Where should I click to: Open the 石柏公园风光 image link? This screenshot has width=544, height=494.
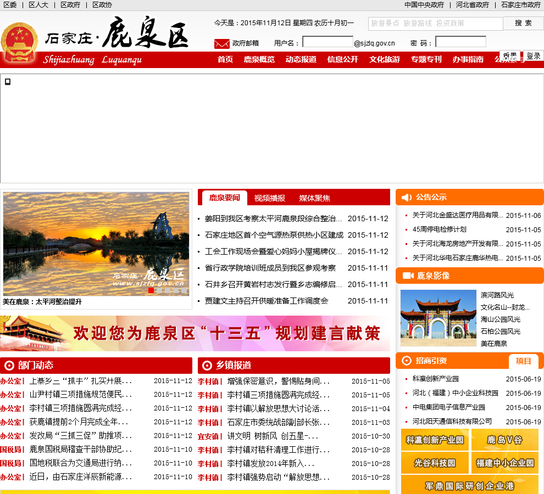click(x=500, y=332)
